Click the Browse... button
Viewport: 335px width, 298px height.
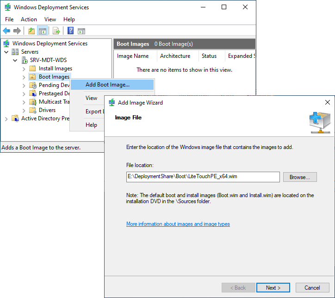[300, 177]
